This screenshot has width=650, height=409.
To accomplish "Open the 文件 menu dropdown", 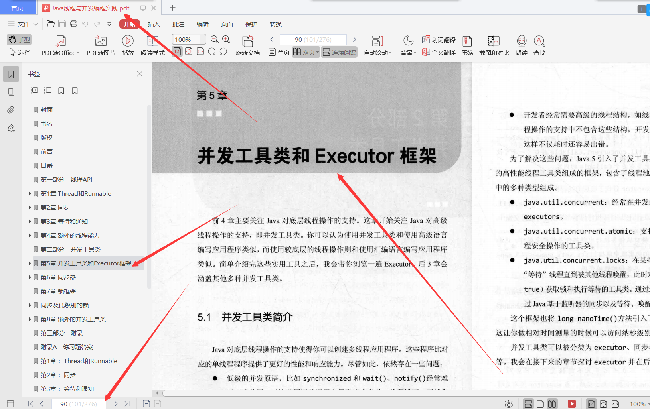I will point(23,24).
